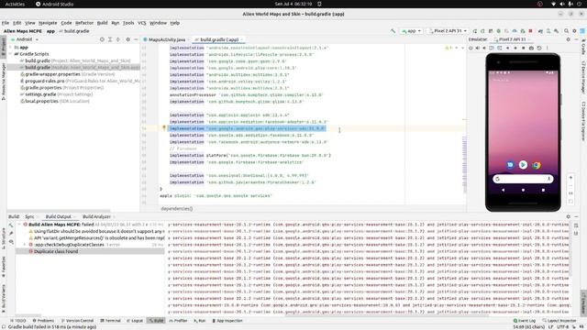Select Duplicate class found error row

[x=90, y=251]
